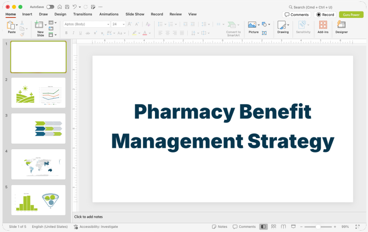Decrease indent level
The image size is (368, 232).
tap(185, 24)
